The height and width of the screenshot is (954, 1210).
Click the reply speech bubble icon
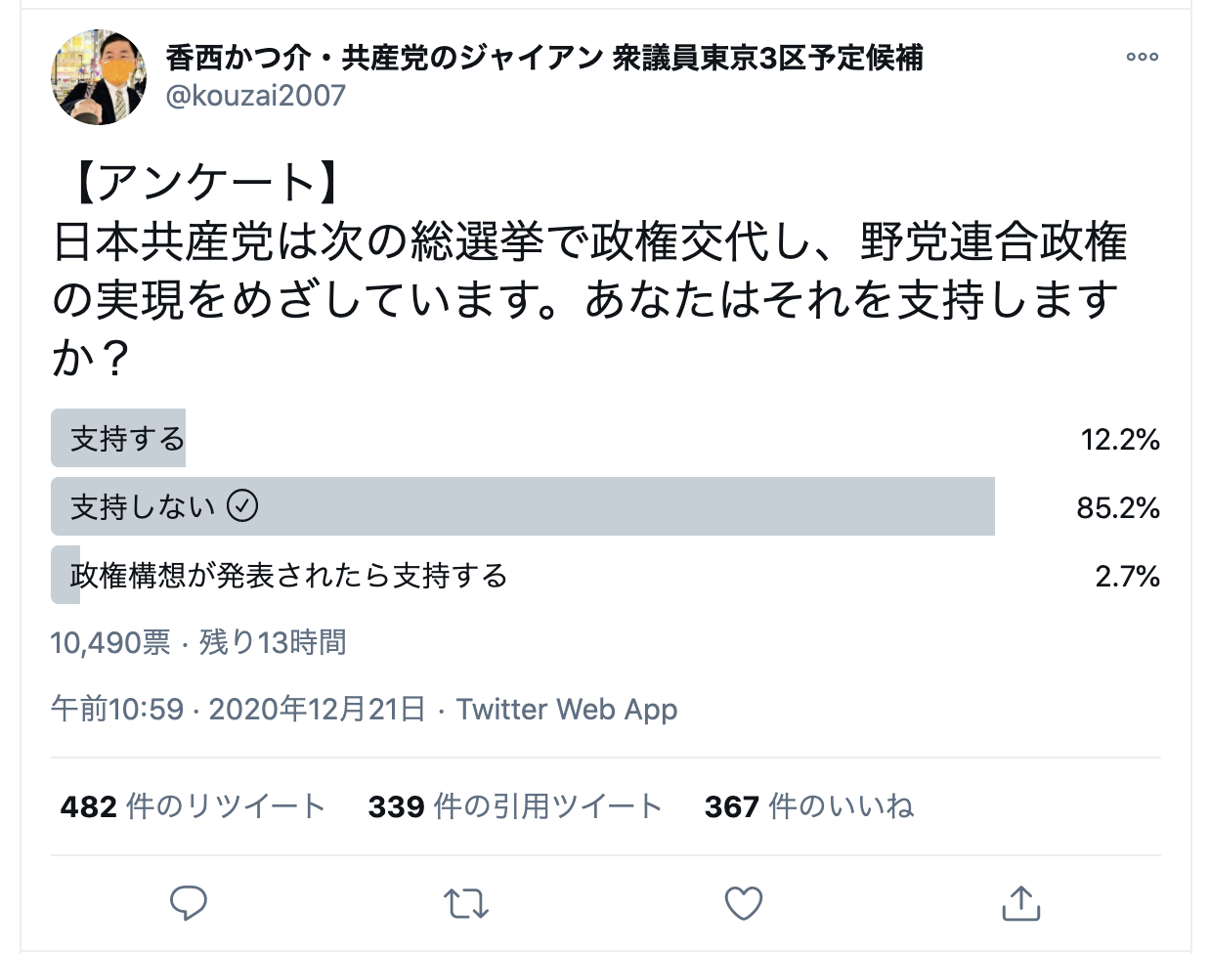188,903
